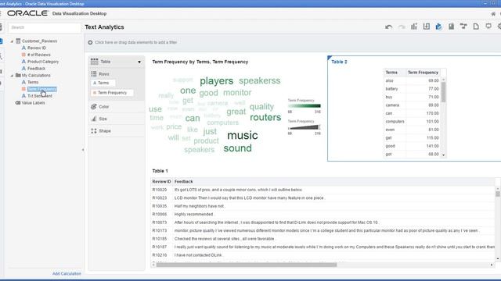This screenshot has width=501, height=281.
Task: Click review row R10066 Highly recommended
Action: (x=323, y=215)
